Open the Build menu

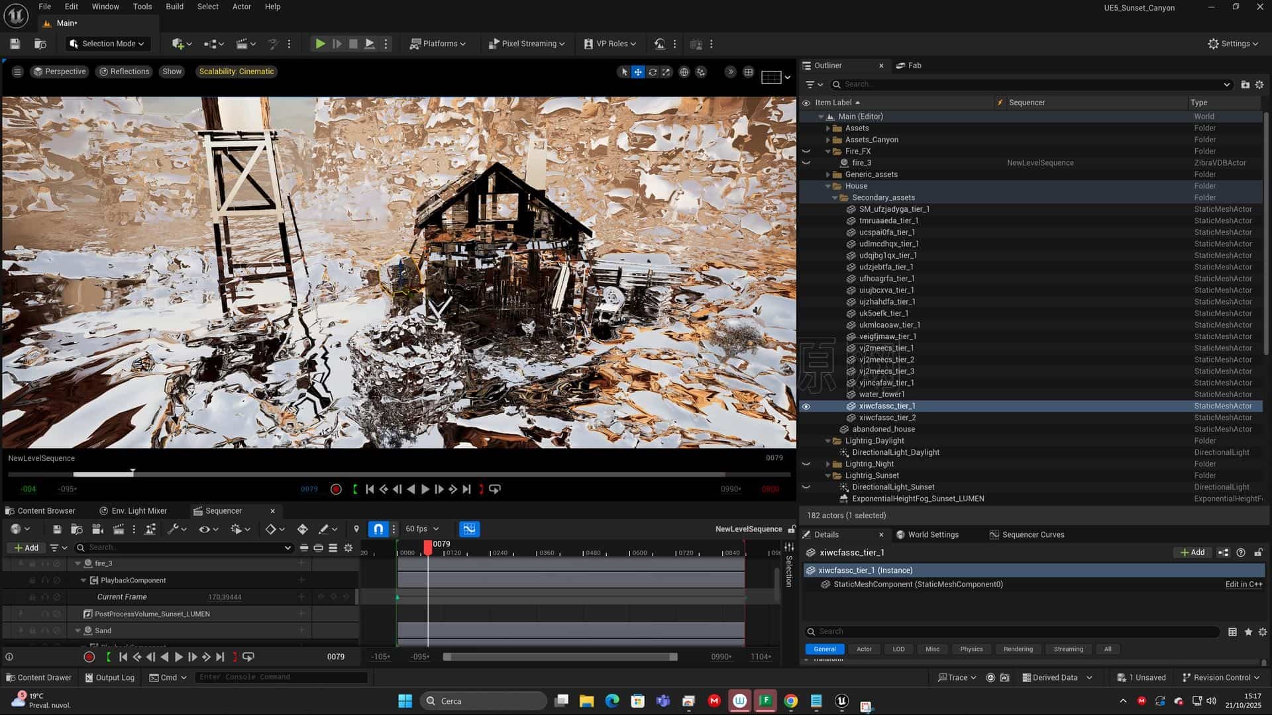tap(174, 6)
